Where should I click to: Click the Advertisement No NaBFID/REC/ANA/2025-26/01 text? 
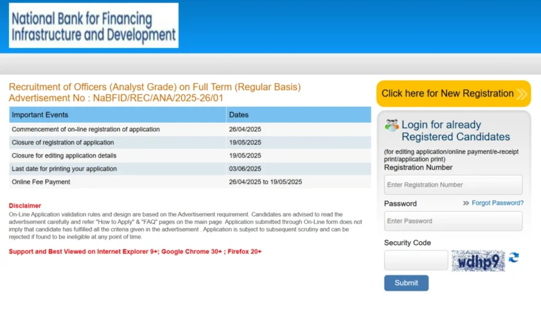coord(116,98)
